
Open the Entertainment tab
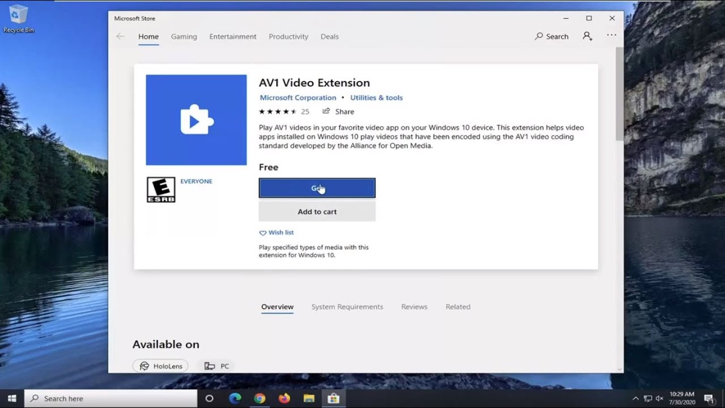233,36
